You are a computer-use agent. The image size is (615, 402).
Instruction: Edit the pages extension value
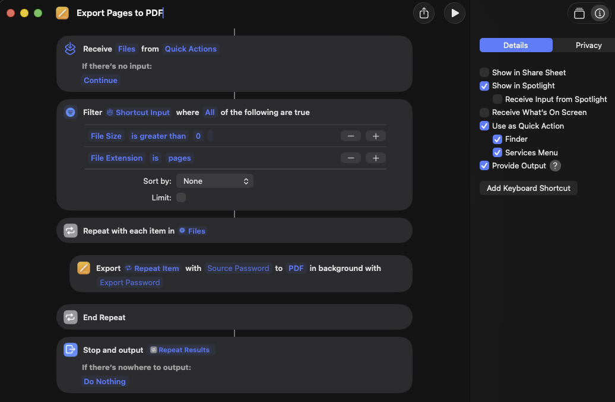[180, 158]
